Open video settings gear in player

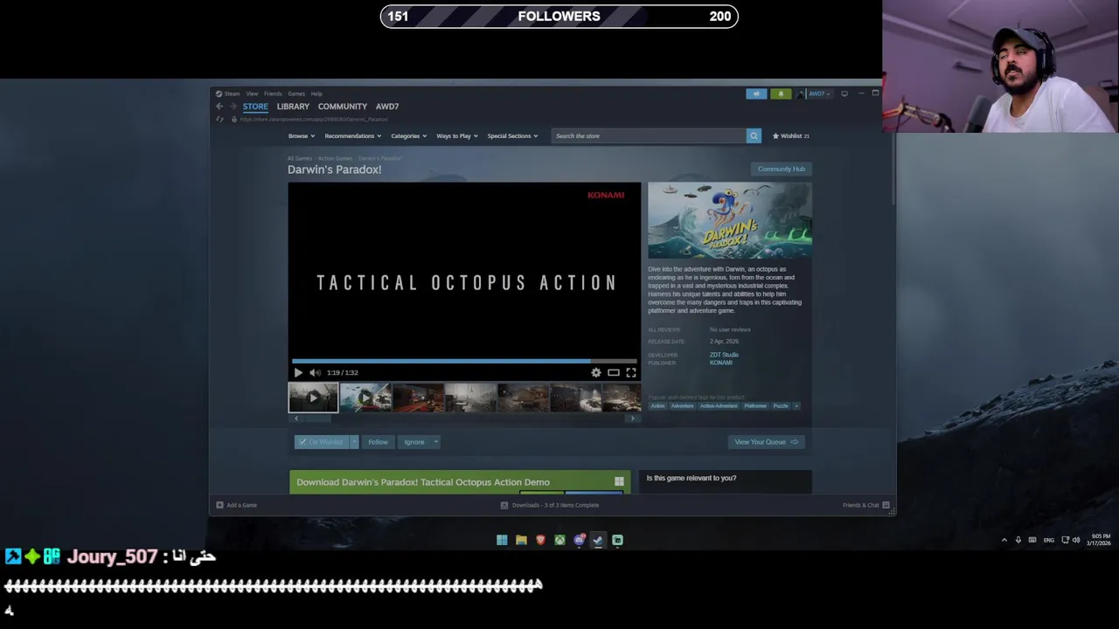pos(596,372)
